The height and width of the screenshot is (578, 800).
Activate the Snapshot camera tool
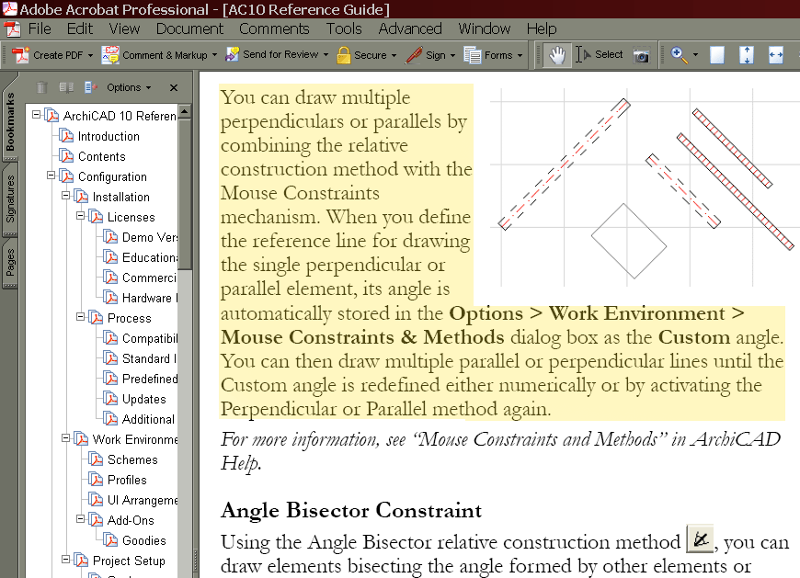click(641, 55)
